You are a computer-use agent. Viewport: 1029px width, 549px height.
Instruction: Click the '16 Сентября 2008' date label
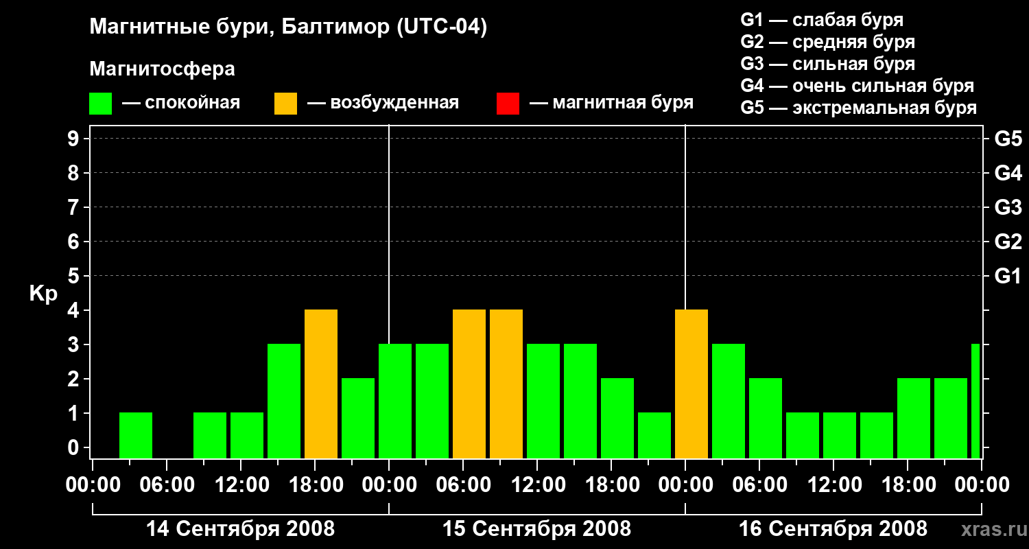(x=833, y=528)
